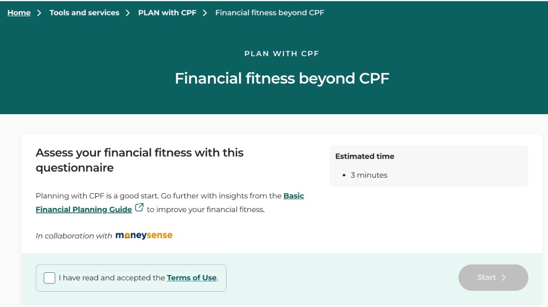Click the chevron following PLAN with CPF breadcrumb
The width and height of the screenshot is (548, 307).
[205, 13]
